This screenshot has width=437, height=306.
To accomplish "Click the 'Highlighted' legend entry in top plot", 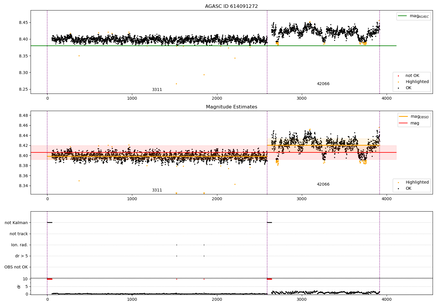I will click(417, 82).
